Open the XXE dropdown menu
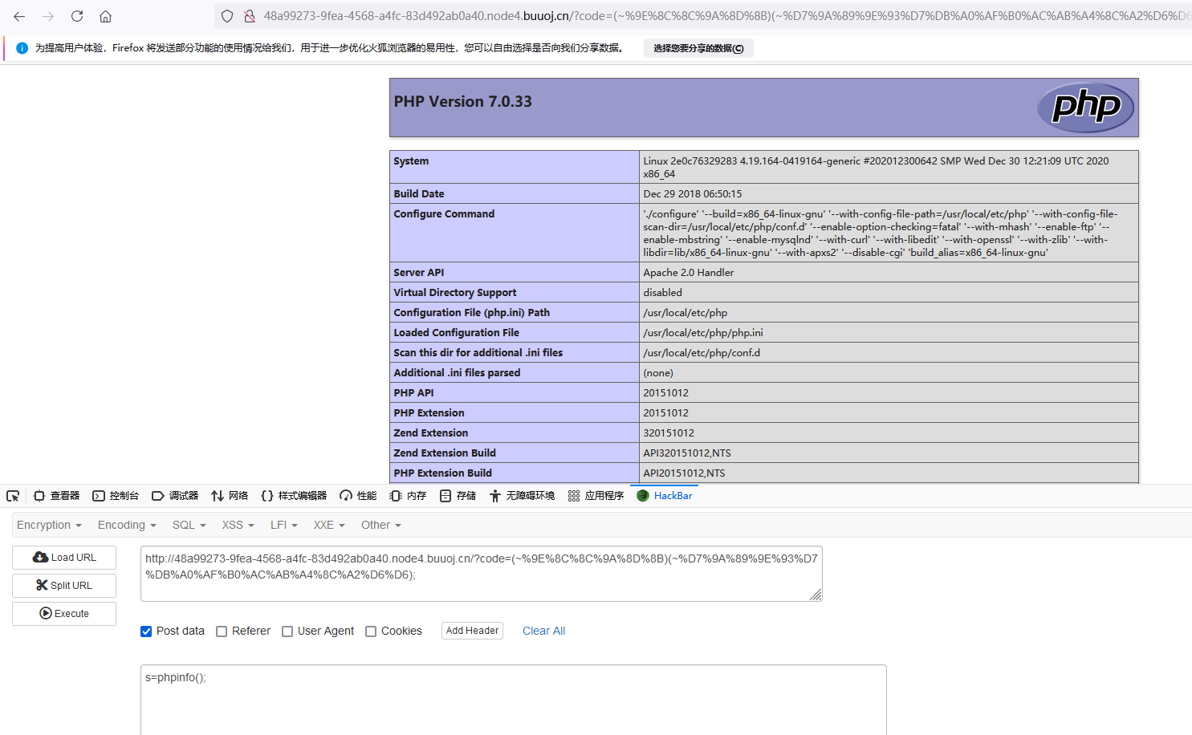This screenshot has height=735, width=1192. point(329,525)
